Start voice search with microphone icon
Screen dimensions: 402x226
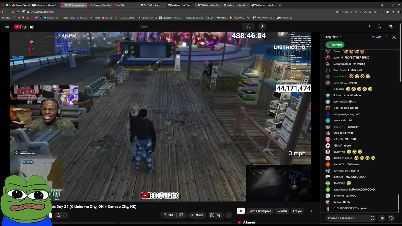point(262,26)
